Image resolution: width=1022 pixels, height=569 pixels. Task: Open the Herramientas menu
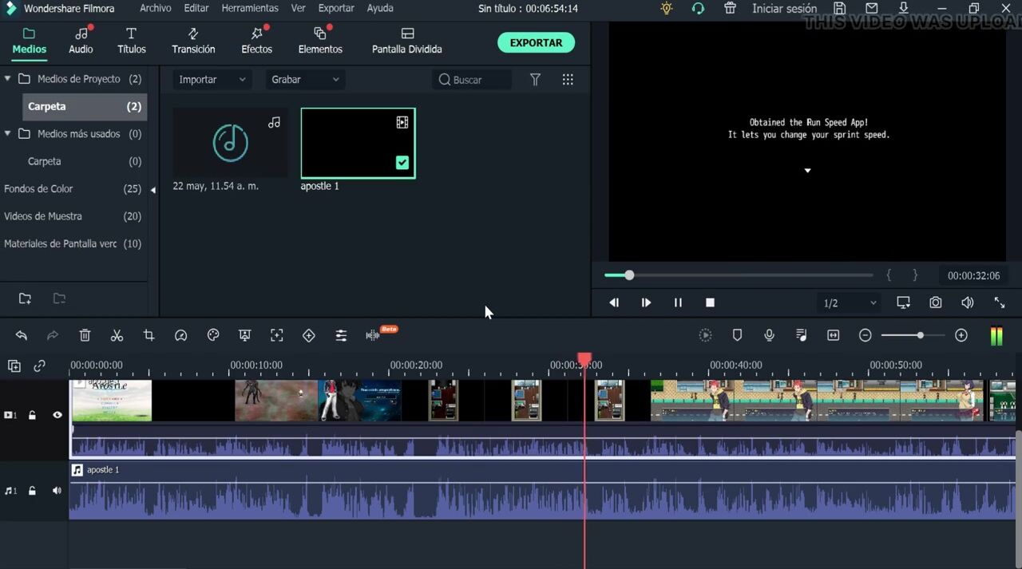tap(250, 8)
